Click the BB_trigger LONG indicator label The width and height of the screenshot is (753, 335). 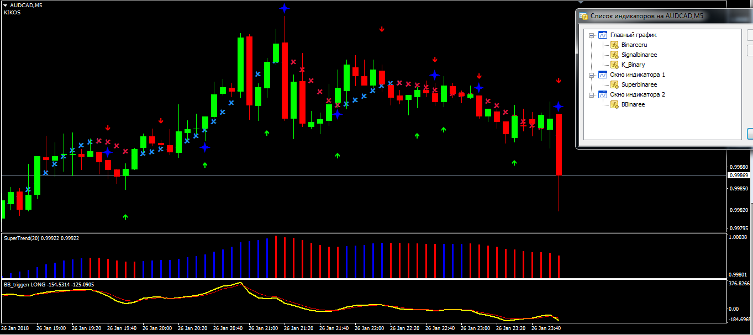point(49,285)
